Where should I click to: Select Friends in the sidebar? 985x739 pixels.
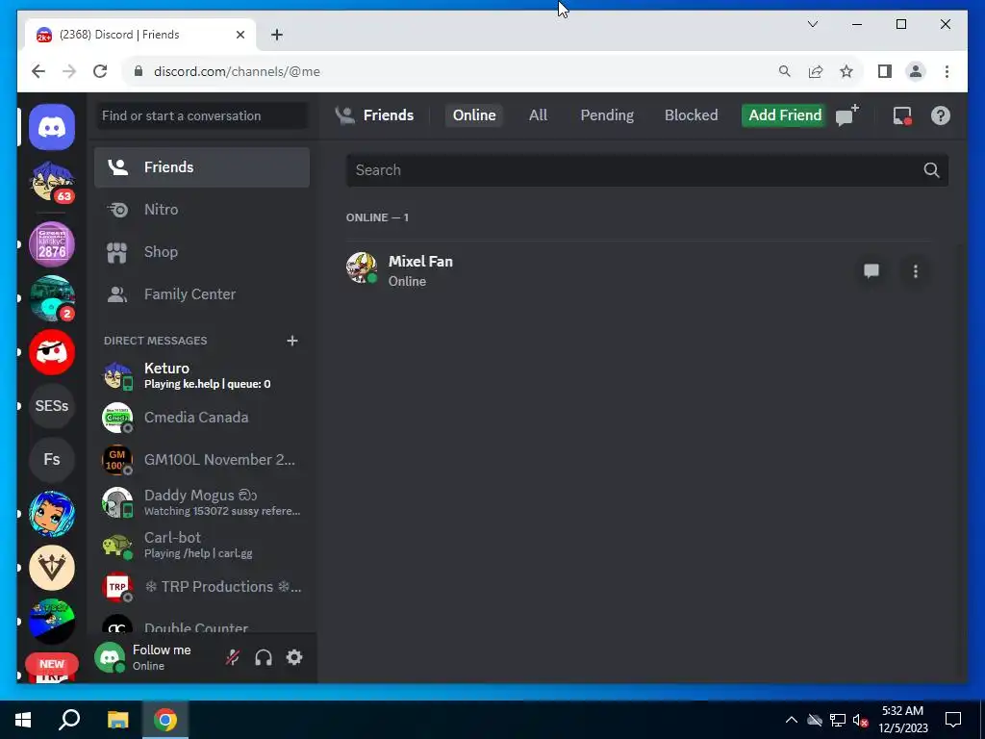click(x=202, y=167)
